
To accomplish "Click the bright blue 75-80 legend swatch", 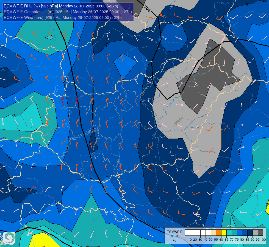I will point(240,233).
